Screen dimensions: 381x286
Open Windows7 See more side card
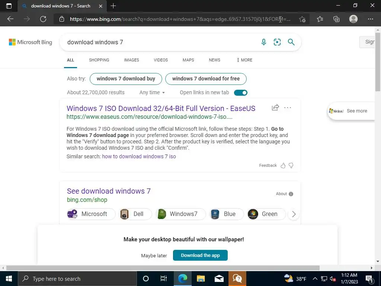(x=351, y=111)
